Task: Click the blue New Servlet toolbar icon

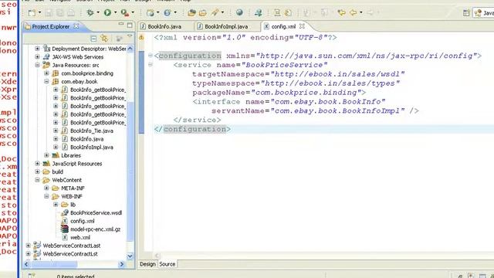Action: click(167, 12)
